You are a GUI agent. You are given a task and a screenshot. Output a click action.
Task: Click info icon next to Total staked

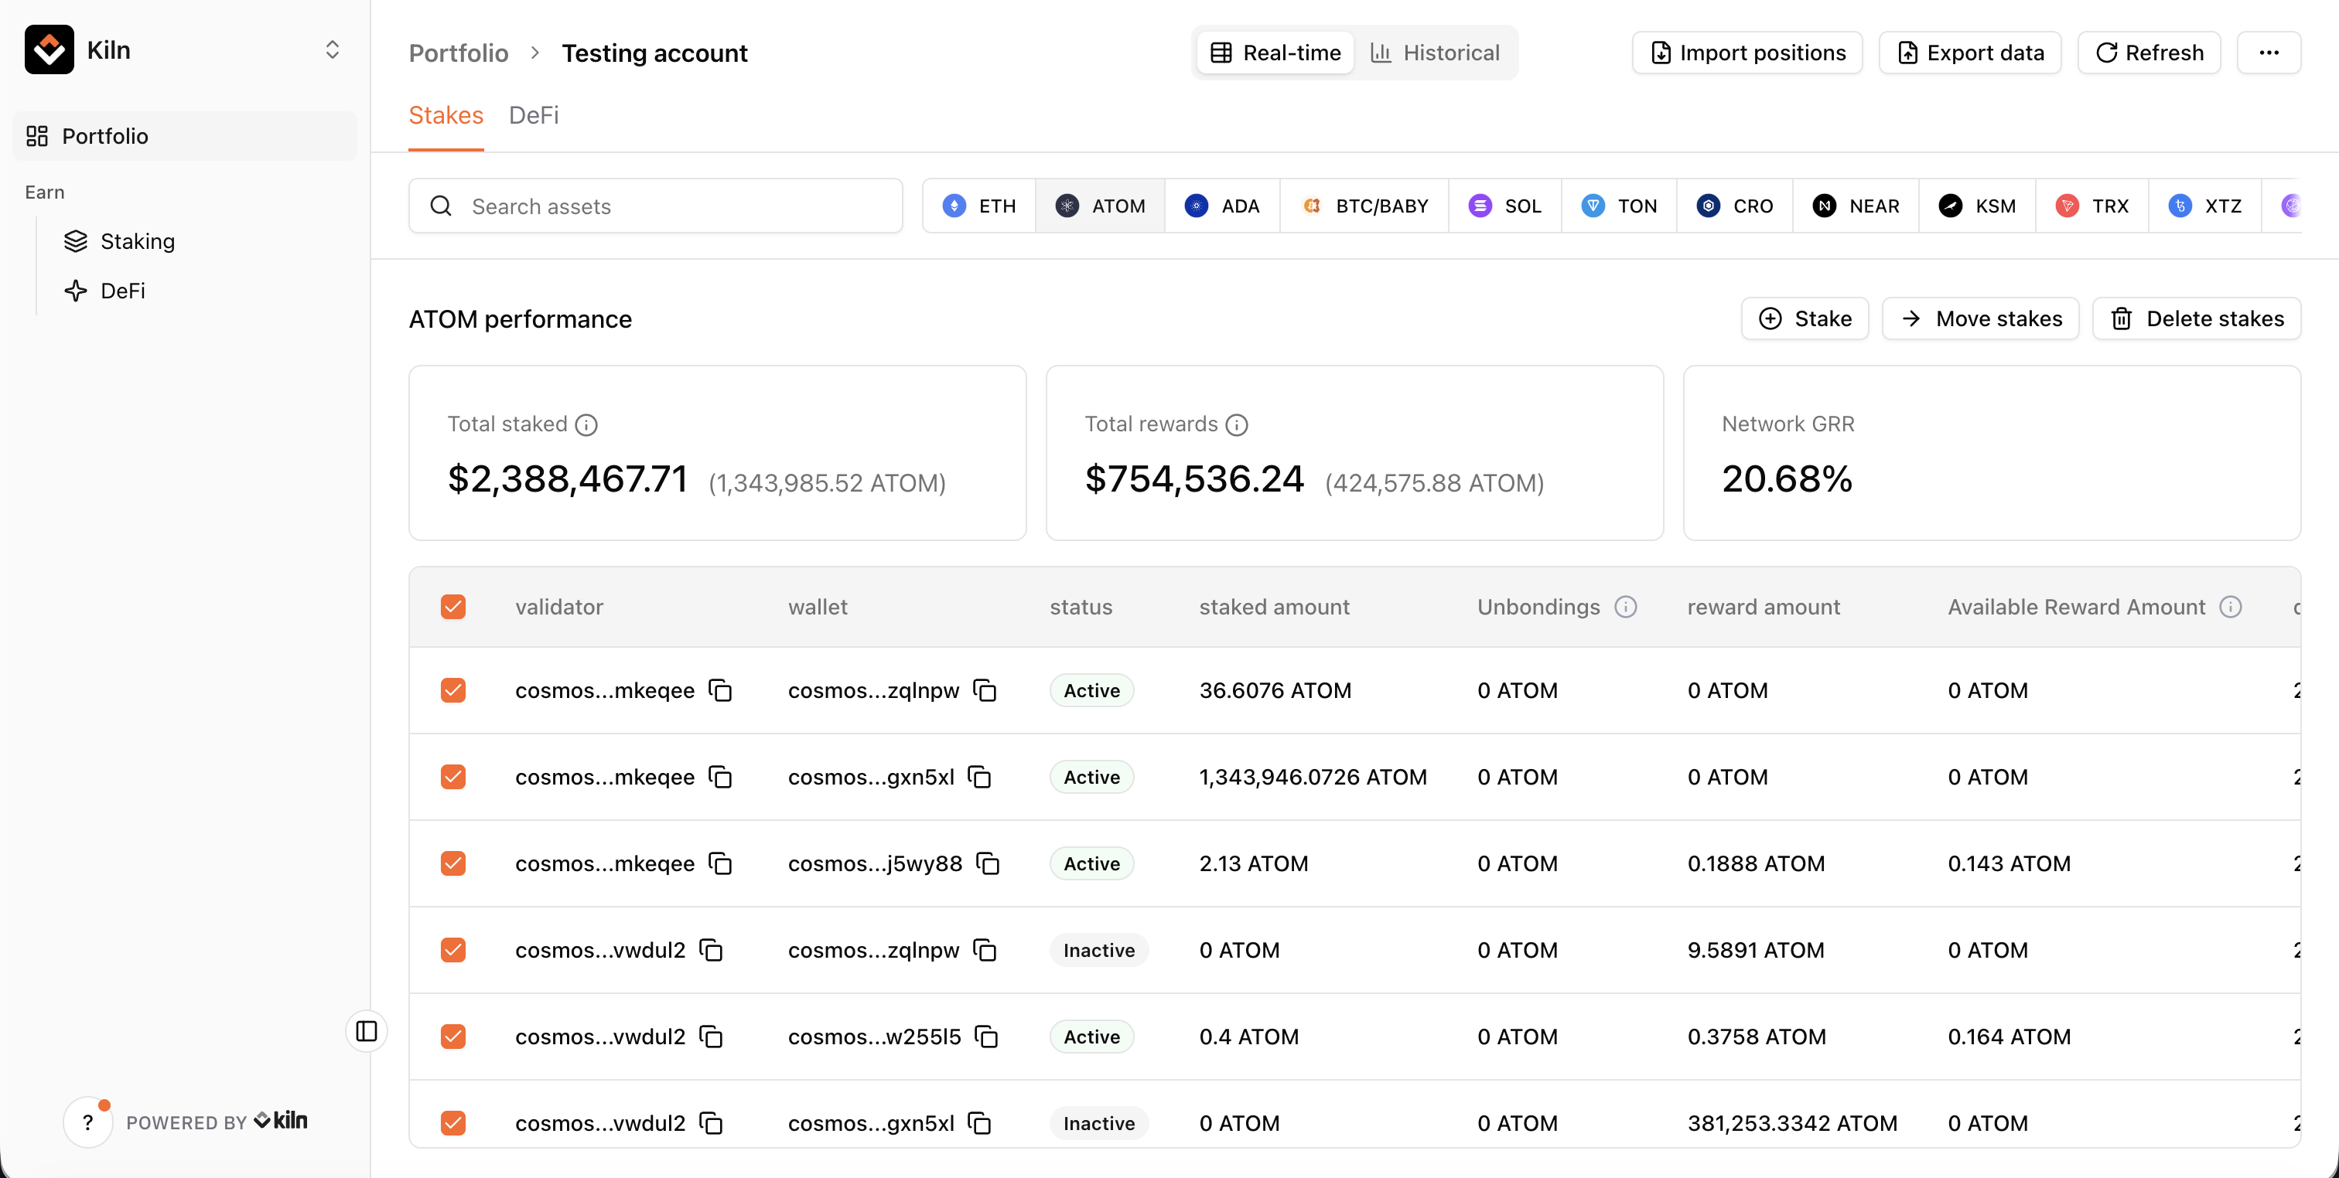coord(586,424)
